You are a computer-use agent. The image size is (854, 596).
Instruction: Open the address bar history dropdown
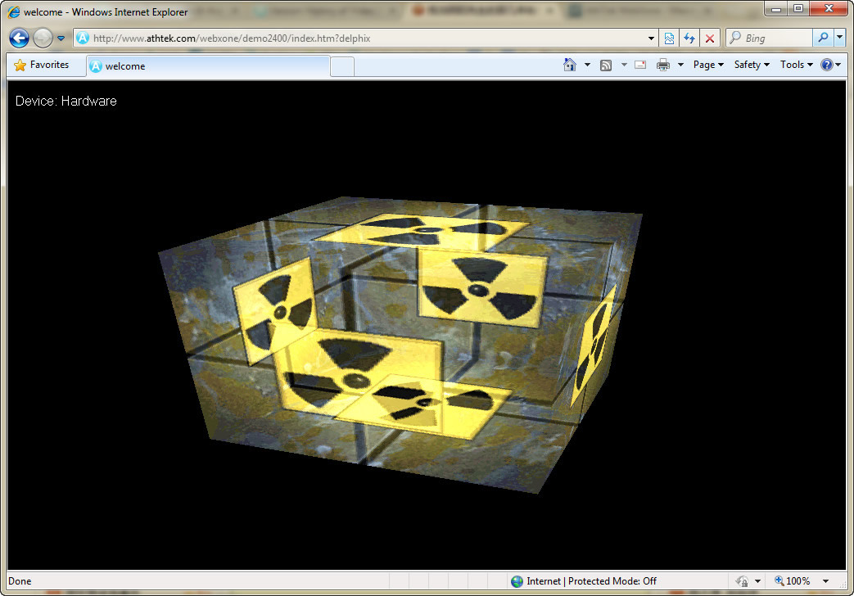(652, 38)
